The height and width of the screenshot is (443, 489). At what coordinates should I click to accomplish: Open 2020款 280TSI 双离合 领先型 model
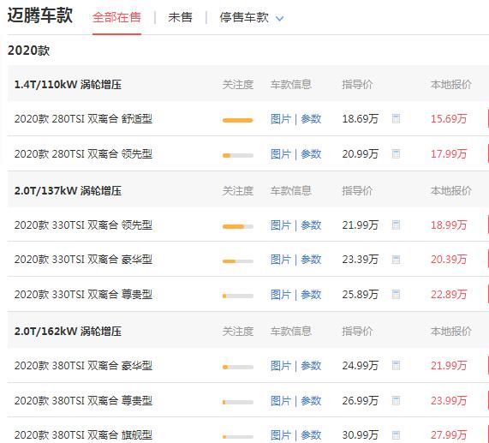pyautogui.click(x=83, y=153)
